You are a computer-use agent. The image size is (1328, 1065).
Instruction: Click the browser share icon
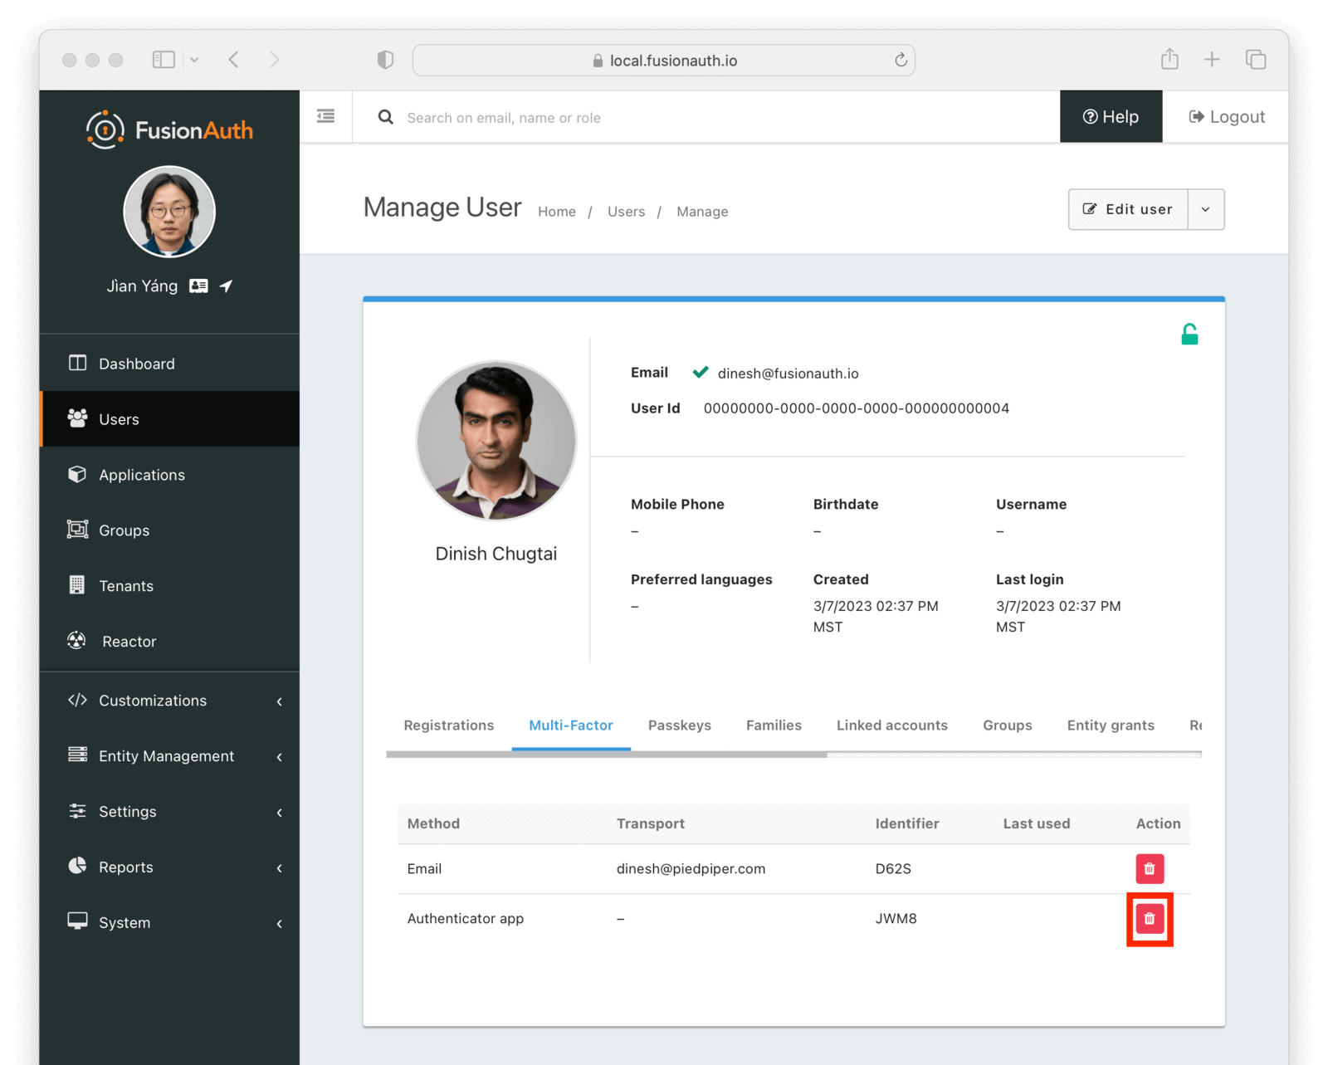click(x=1169, y=59)
